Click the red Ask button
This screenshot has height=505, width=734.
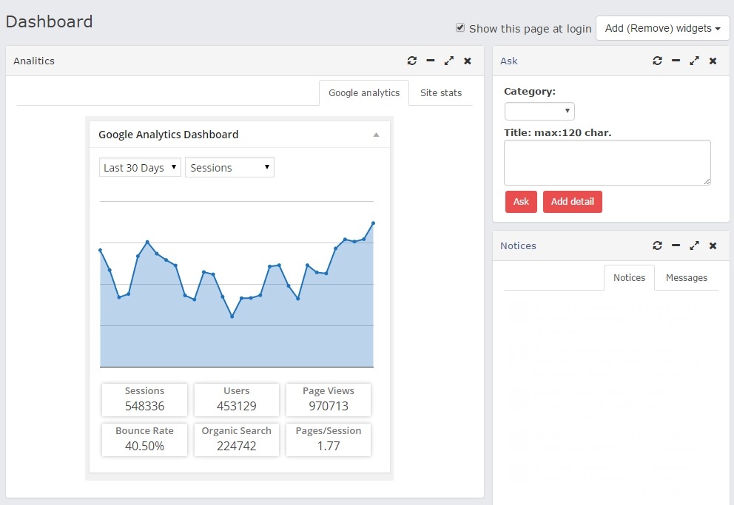[x=521, y=202]
